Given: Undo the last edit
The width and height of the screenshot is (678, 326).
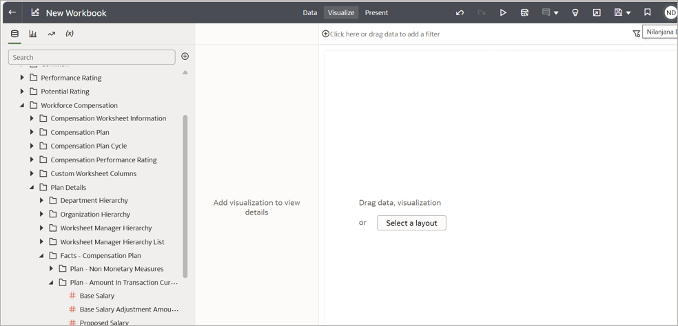Looking at the screenshot, I should click(460, 13).
